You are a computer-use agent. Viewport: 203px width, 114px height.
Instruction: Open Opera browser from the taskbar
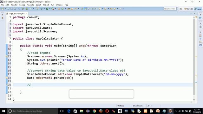pos(107,111)
